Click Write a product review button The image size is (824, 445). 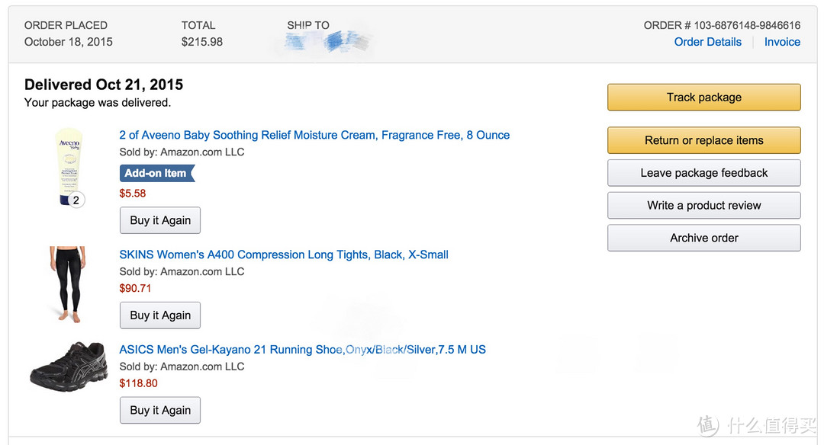[704, 205]
